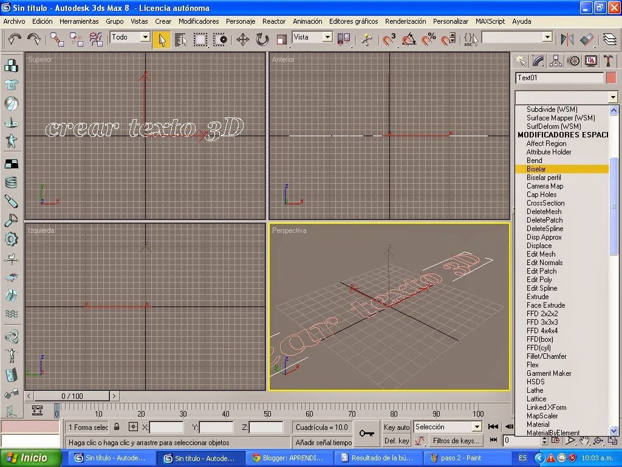This screenshot has width=622, height=467.
Task: Open the Modificadores menu
Action: click(x=199, y=21)
